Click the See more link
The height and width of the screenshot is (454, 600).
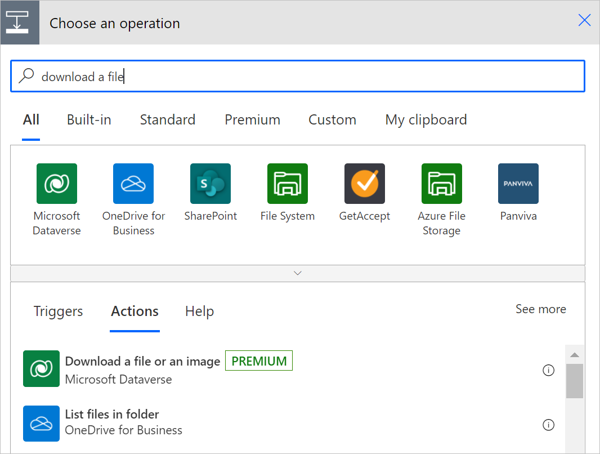pos(540,309)
